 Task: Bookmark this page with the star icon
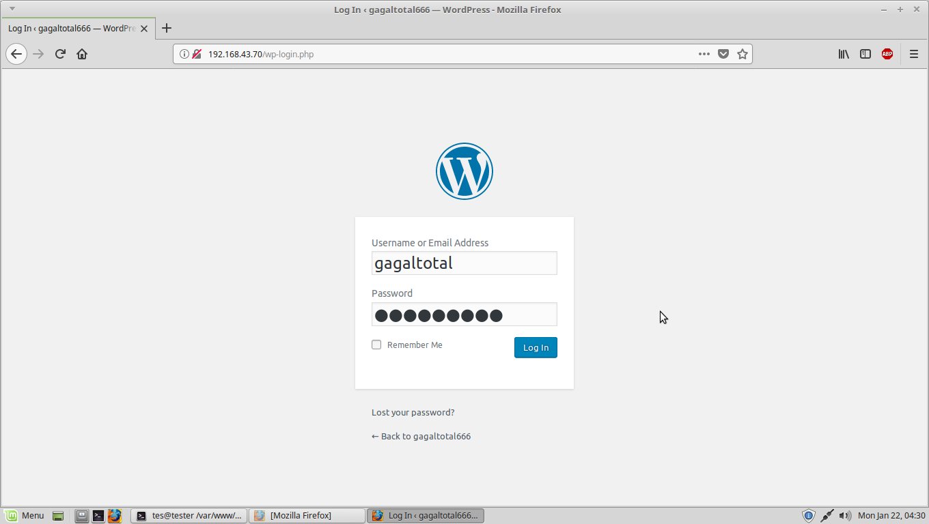(743, 54)
